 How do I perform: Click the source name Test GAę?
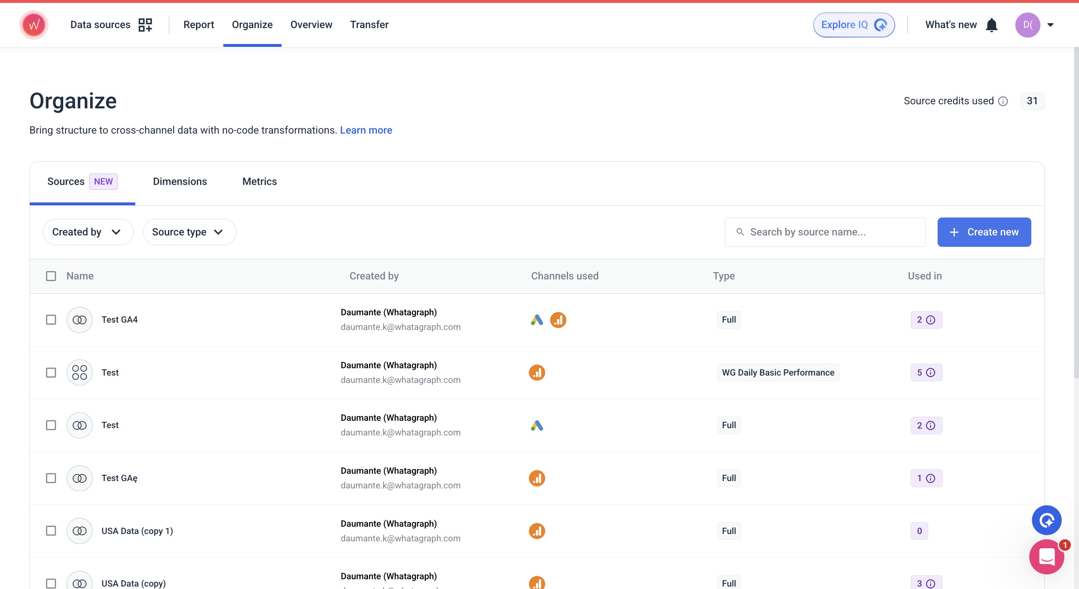[119, 478]
